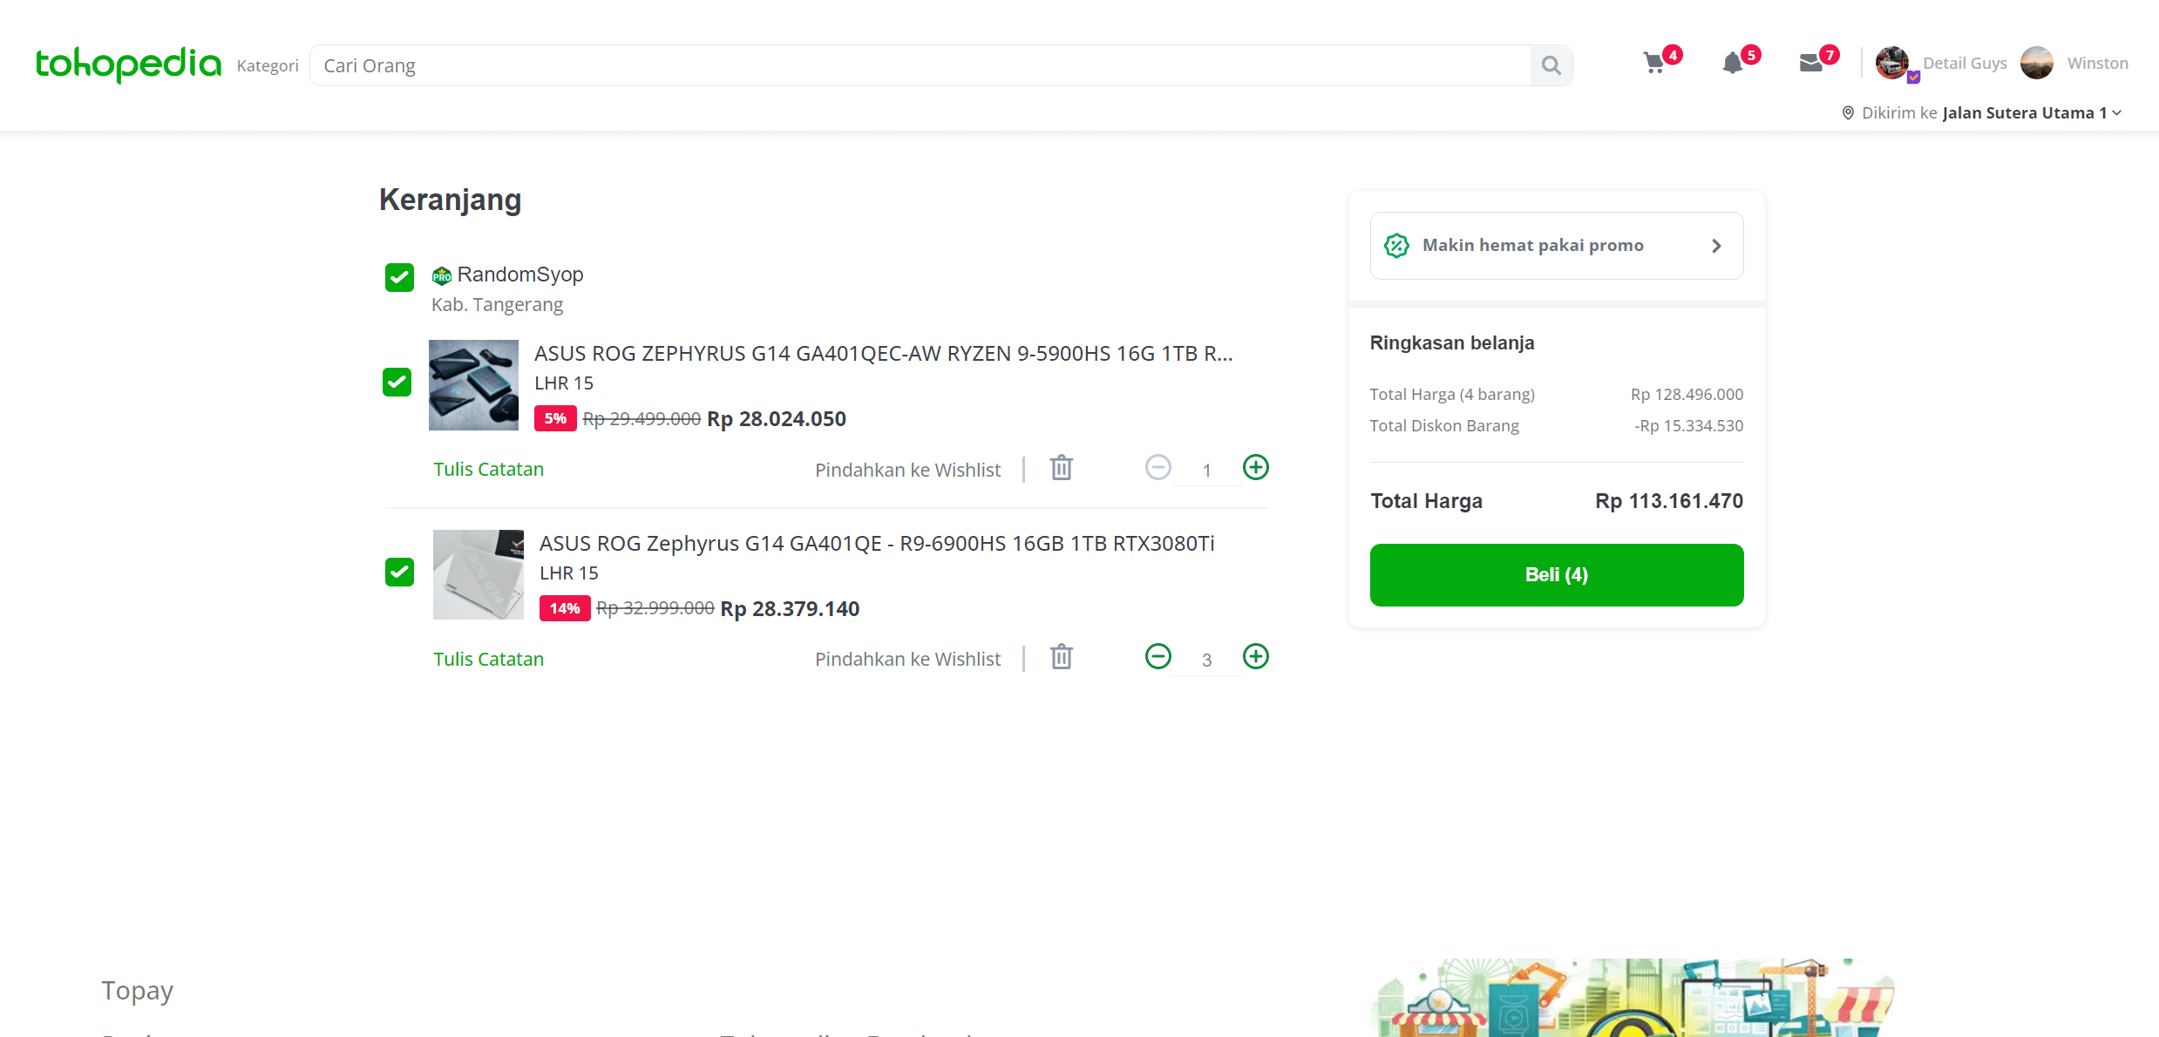Increase quantity of the GA401QE laptop
The image size is (2159, 1037).
pos(1255,657)
